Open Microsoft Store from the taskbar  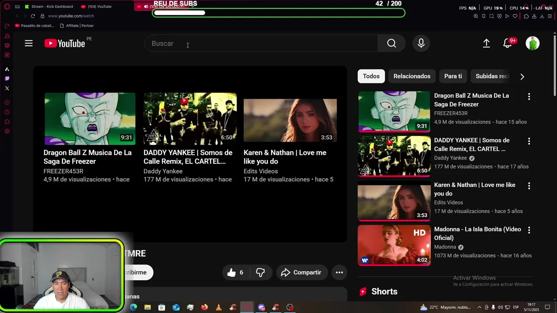162,307
